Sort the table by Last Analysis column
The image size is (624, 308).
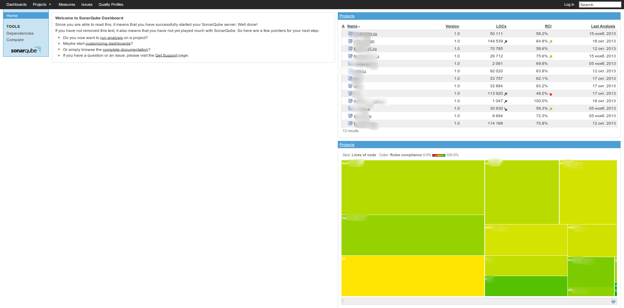603,26
